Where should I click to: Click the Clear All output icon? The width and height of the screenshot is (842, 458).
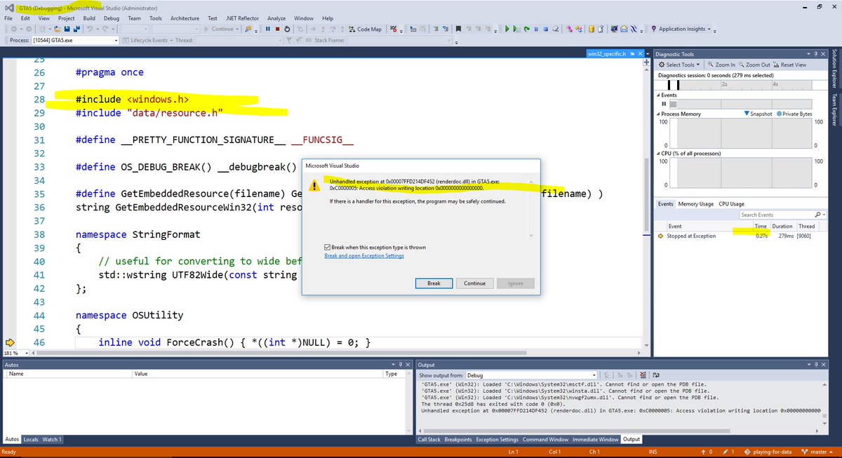642,375
